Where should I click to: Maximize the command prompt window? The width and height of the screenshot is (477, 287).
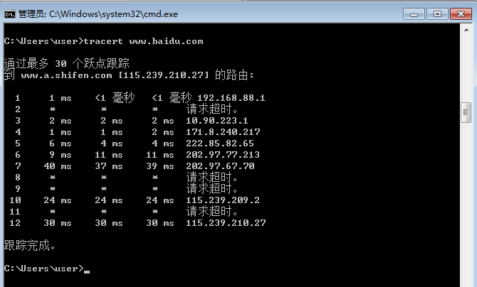436,13
